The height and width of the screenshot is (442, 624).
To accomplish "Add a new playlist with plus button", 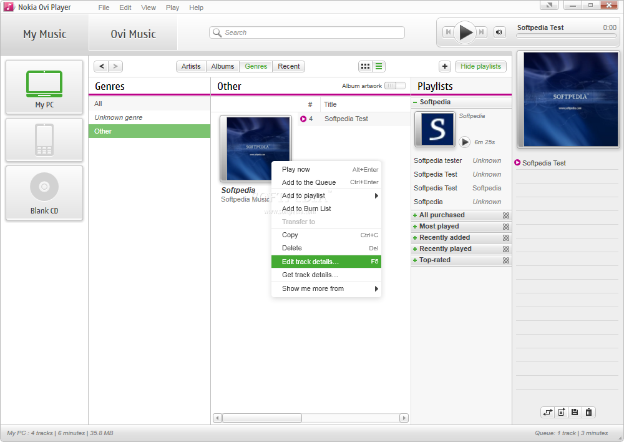I will point(445,67).
